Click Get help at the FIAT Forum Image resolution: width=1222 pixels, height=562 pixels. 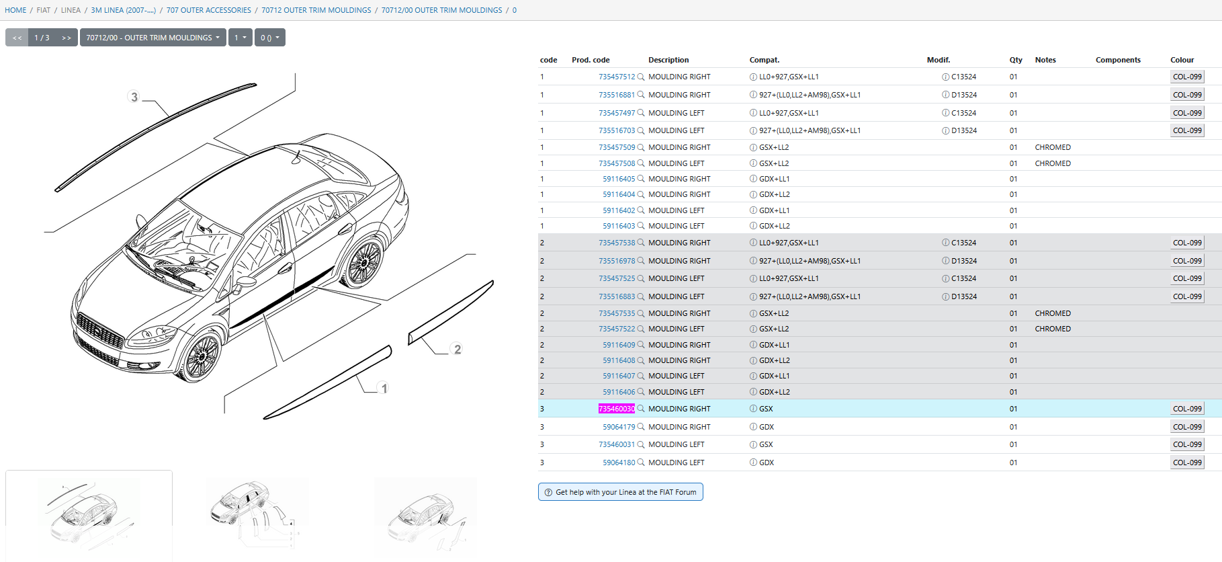tap(620, 492)
